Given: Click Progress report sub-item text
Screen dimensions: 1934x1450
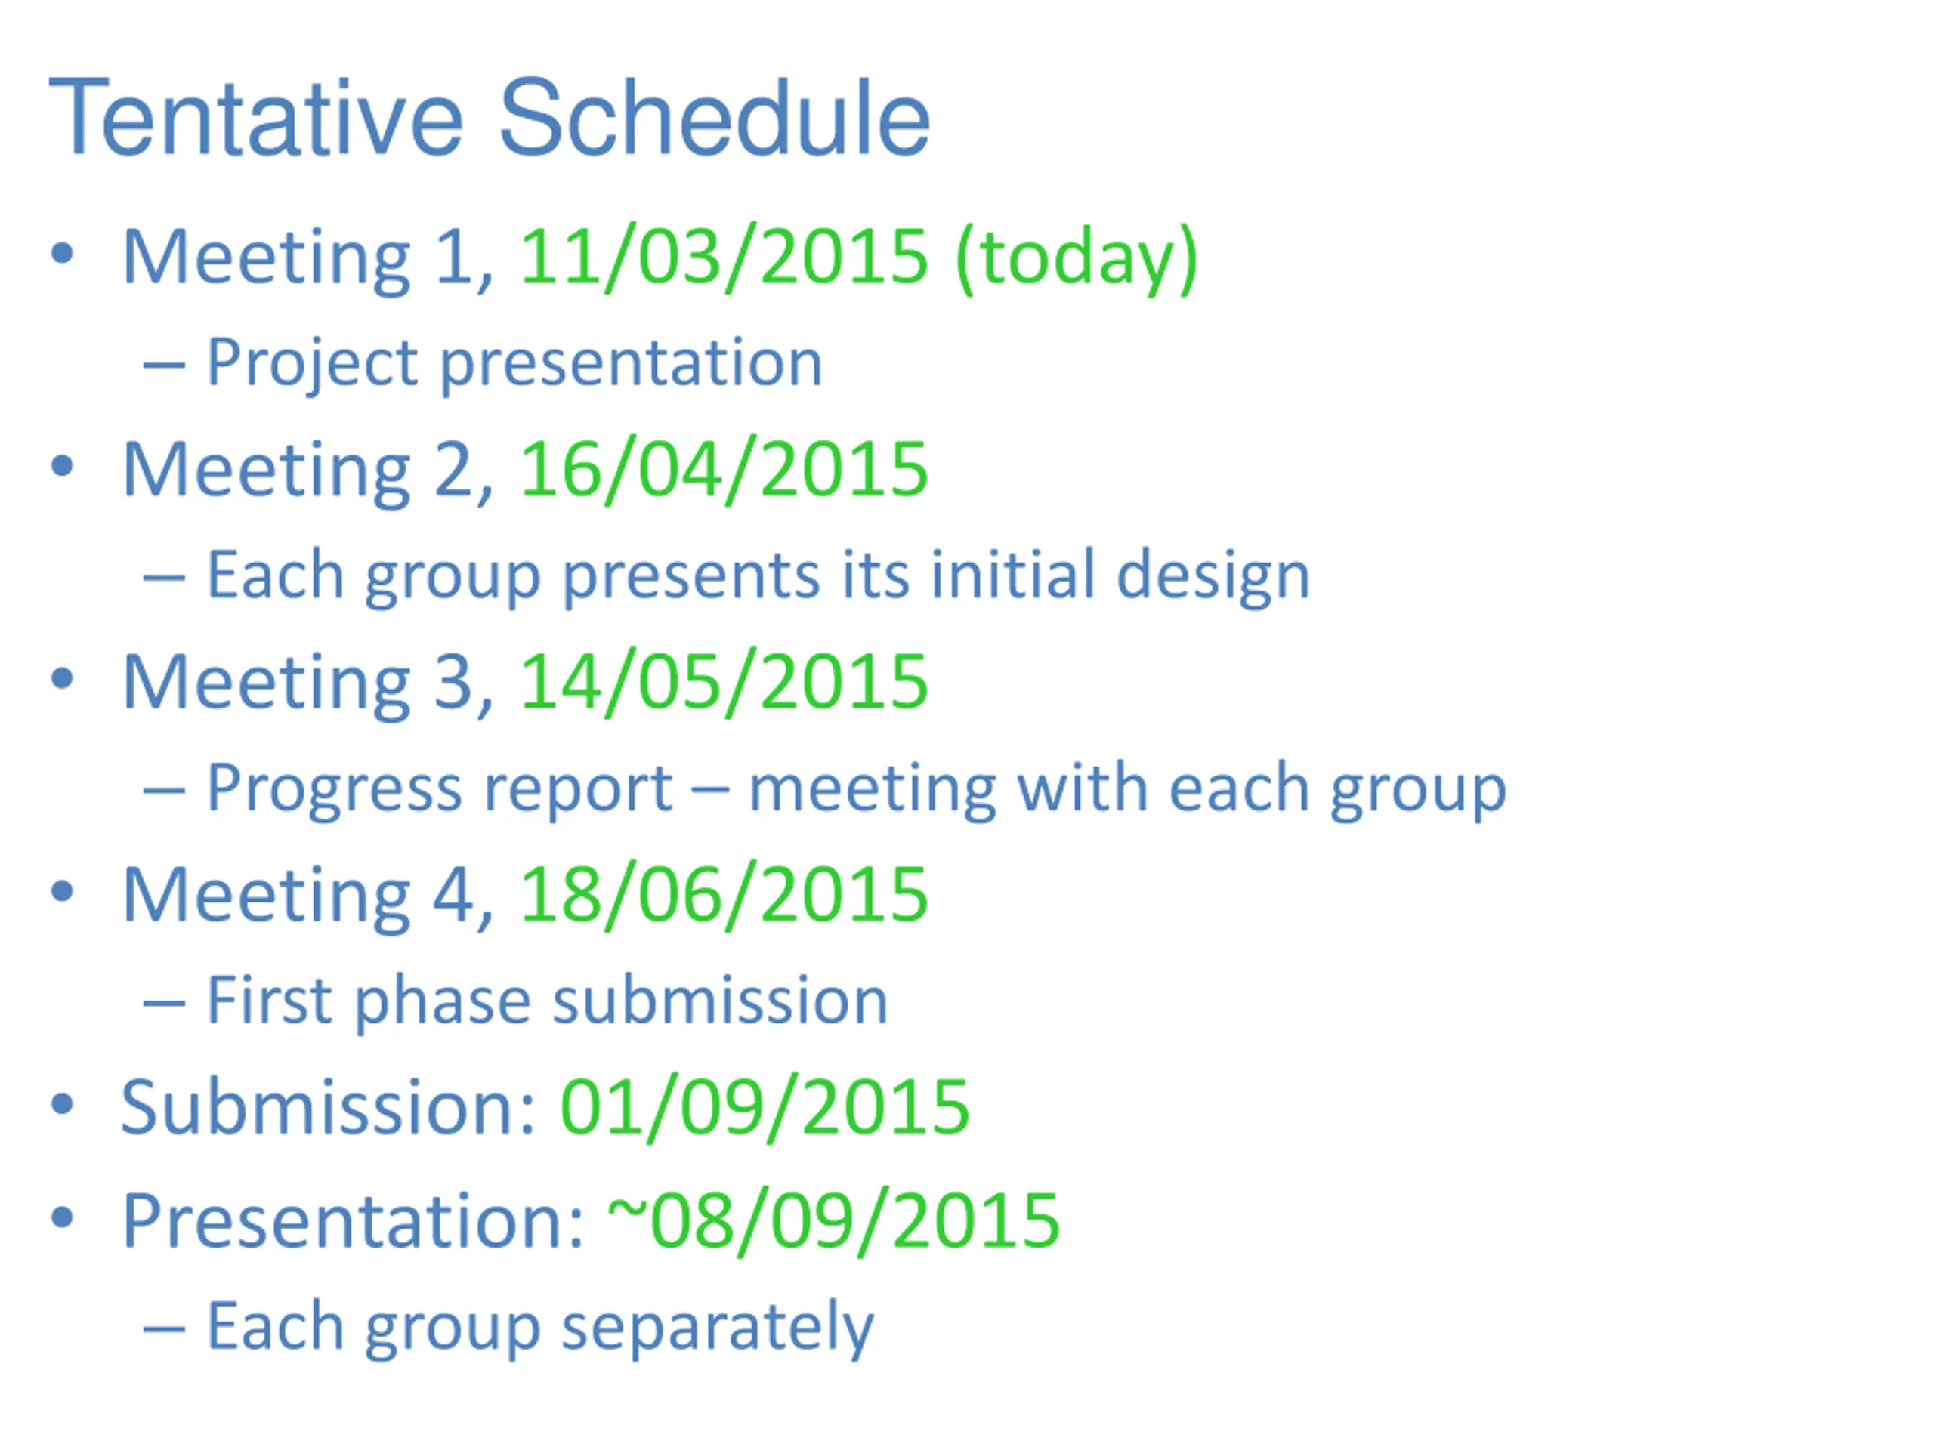Looking at the screenshot, I should [x=439, y=790].
